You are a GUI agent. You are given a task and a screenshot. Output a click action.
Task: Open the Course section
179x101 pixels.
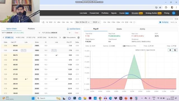coord(124,13)
